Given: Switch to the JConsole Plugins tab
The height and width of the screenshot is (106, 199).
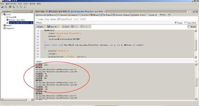Looking at the screenshot, I should [x=121, y=15].
